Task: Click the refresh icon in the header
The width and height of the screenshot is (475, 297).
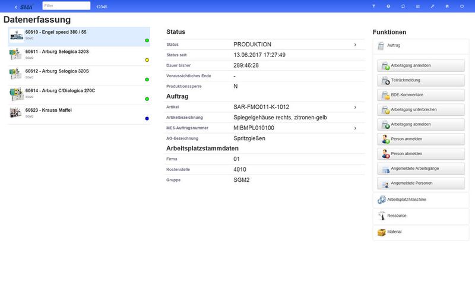Action: click(x=403, y=6)
